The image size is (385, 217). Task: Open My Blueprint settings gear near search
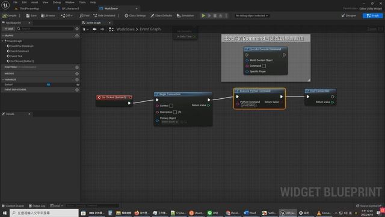[77, 29]
